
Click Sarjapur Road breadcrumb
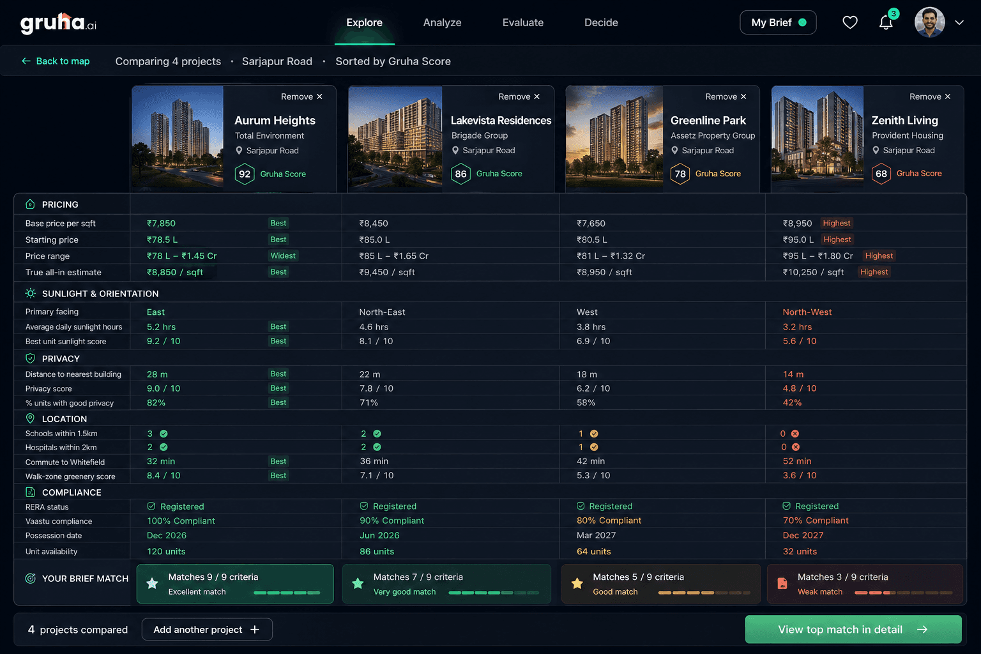(x=277, y=61)
